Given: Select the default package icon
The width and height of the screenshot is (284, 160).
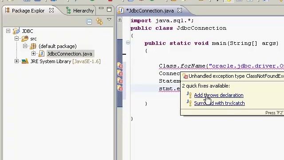Looking at the screenshot, I should pyautogui.click(x=33, y=46).
